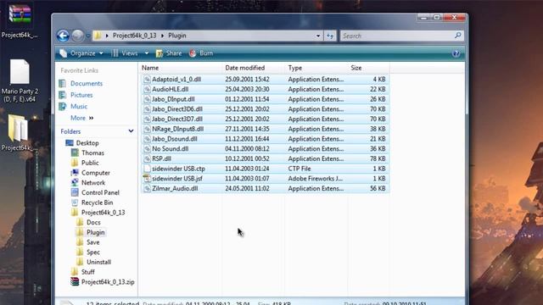The height and width of the screenshot is (305, 543).
Task: Select the sidewinder USB.jsf file icon
Action: click(147, 179)
